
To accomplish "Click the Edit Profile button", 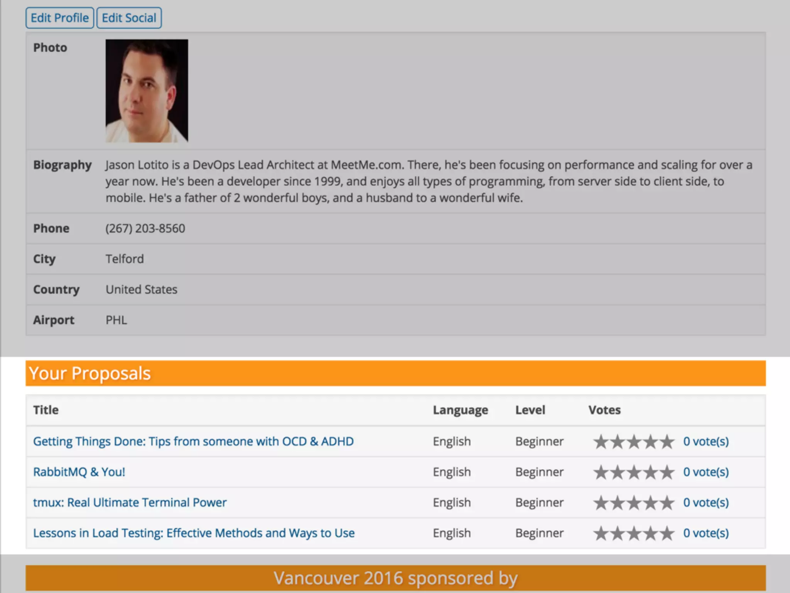I will point(60,18).
